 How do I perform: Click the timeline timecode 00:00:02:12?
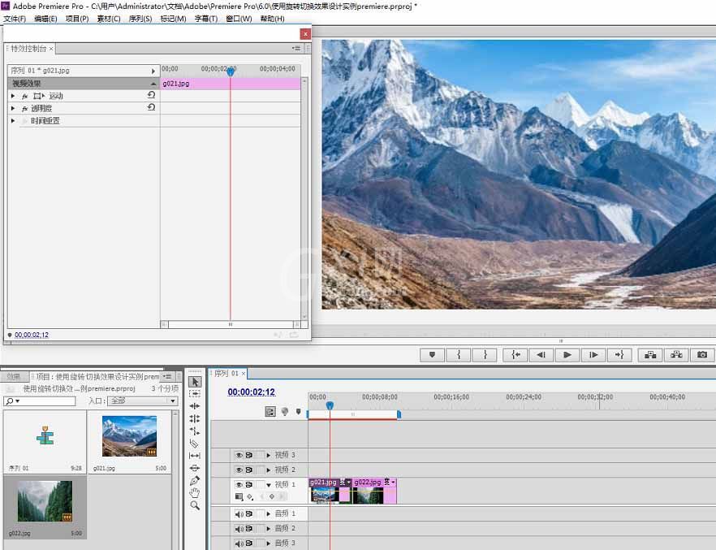(x=251, y=392)
